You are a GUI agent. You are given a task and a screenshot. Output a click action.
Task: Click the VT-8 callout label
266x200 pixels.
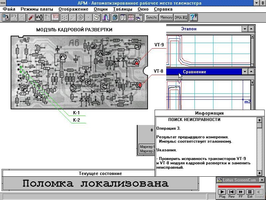(x=159, y=71)
